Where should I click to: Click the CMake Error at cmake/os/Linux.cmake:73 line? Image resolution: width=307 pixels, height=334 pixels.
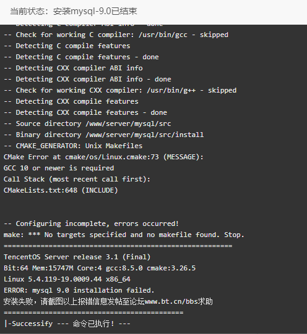click(x=103, y=157)
